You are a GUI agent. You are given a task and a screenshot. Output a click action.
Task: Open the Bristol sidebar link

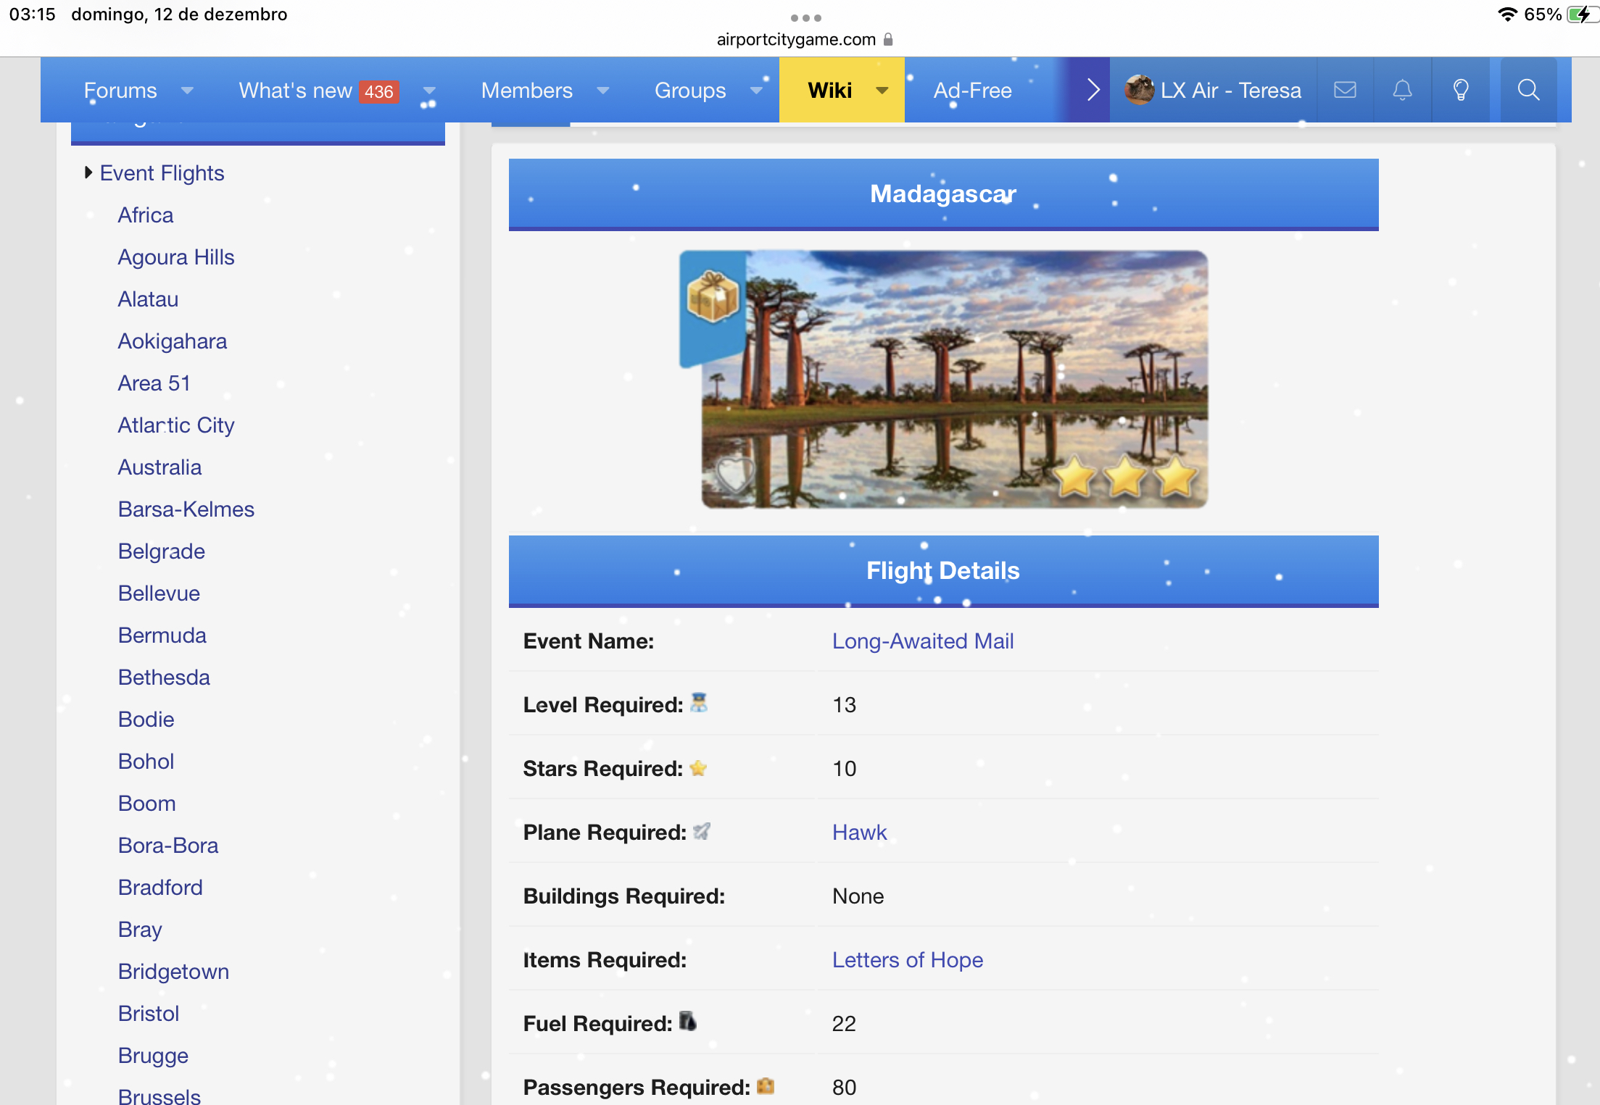point(149,1014)
